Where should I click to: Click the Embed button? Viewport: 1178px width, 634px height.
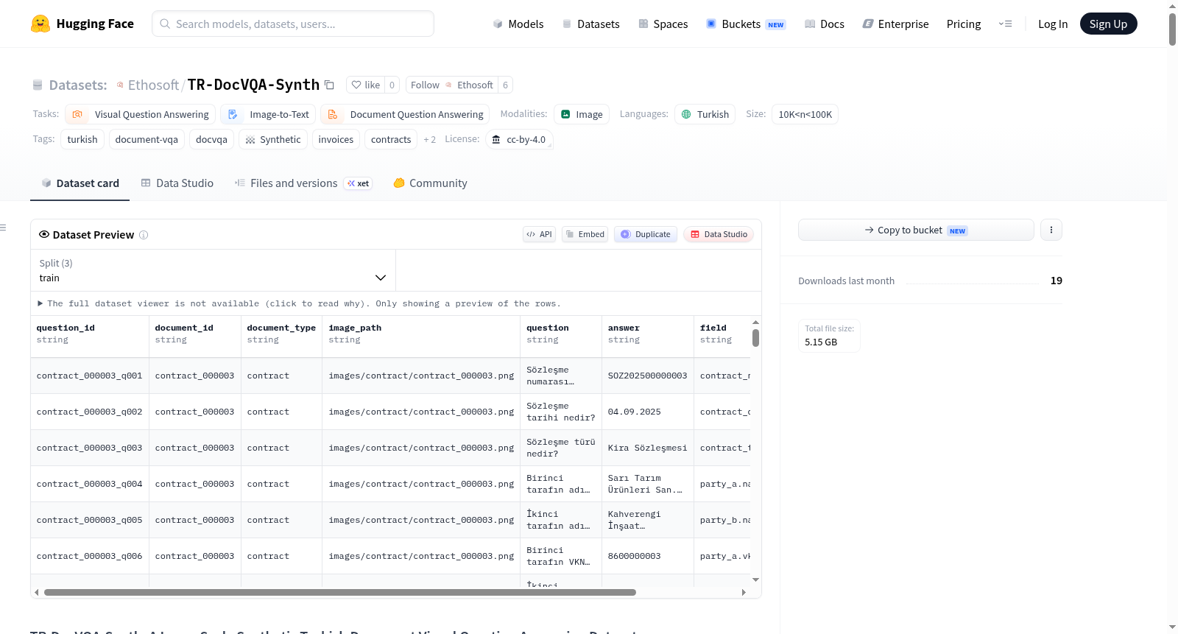pos(585,234)
